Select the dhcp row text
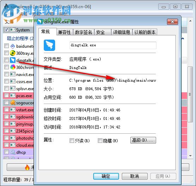The width and height of the screenshot is (196, 186). point(21,152)
